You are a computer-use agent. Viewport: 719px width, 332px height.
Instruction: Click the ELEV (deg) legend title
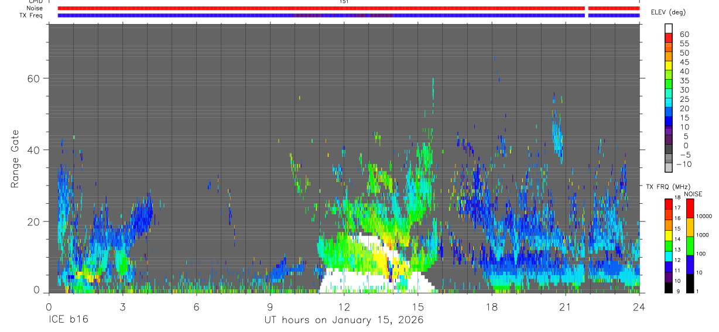pyautogui.click(x=668, y=12)
